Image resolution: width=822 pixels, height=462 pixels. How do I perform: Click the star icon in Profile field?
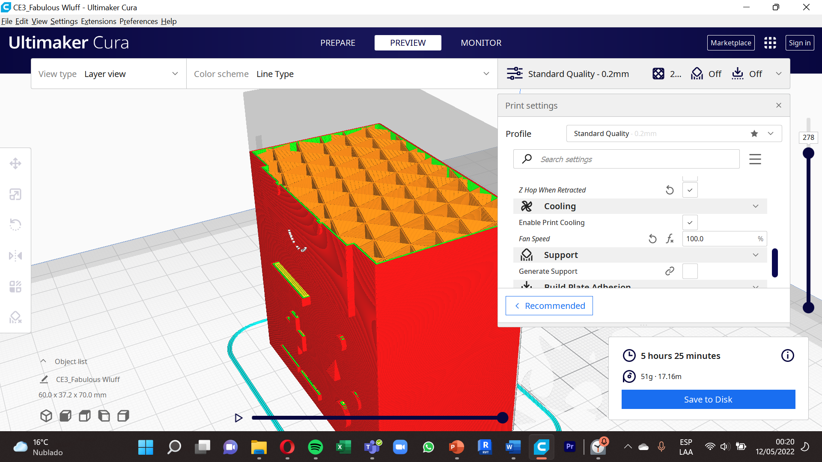point(754,133)
